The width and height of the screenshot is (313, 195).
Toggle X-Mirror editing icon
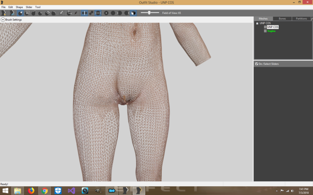84,13
